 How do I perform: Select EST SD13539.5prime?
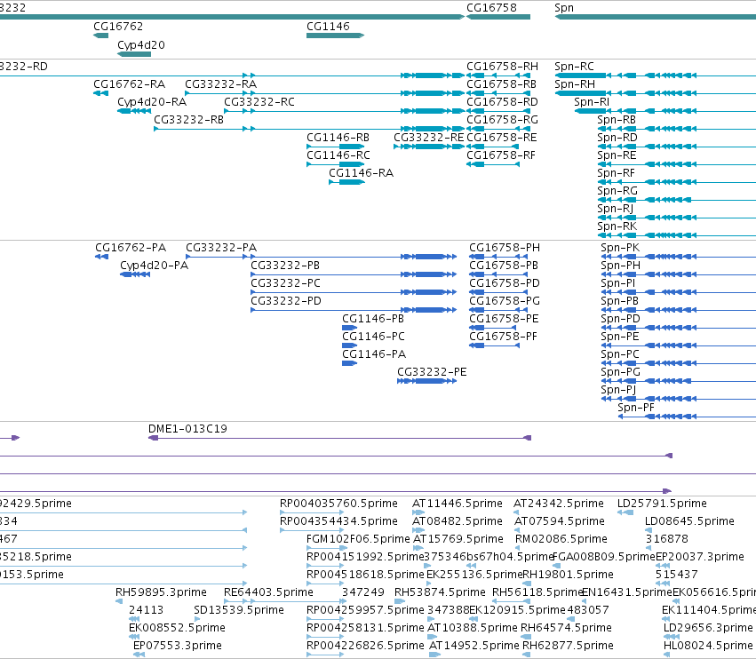pyautogui.click(x=239, y=610)
